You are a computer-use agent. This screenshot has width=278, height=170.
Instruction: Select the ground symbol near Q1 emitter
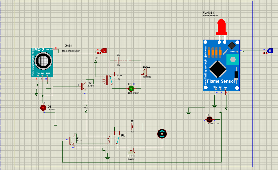tap(107, 158)
